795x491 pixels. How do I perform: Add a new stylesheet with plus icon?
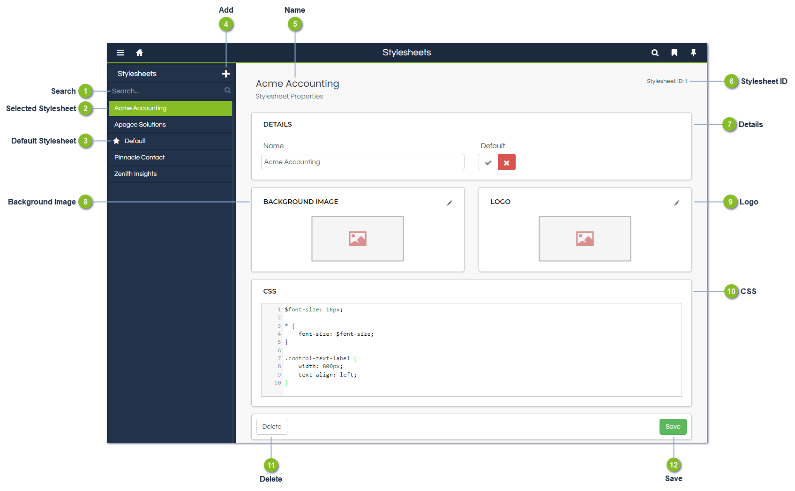(226, 74)
